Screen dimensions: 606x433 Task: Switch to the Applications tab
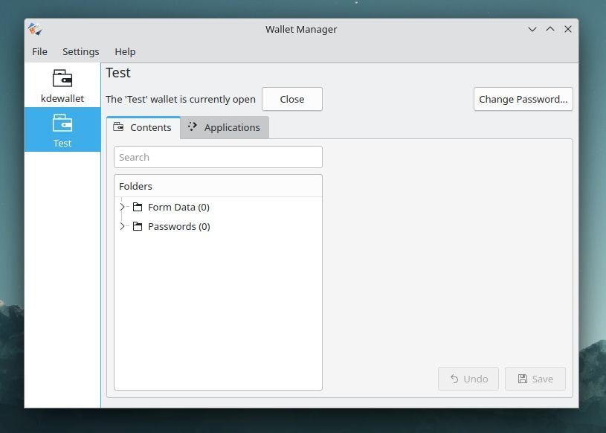tap(225, 127)
